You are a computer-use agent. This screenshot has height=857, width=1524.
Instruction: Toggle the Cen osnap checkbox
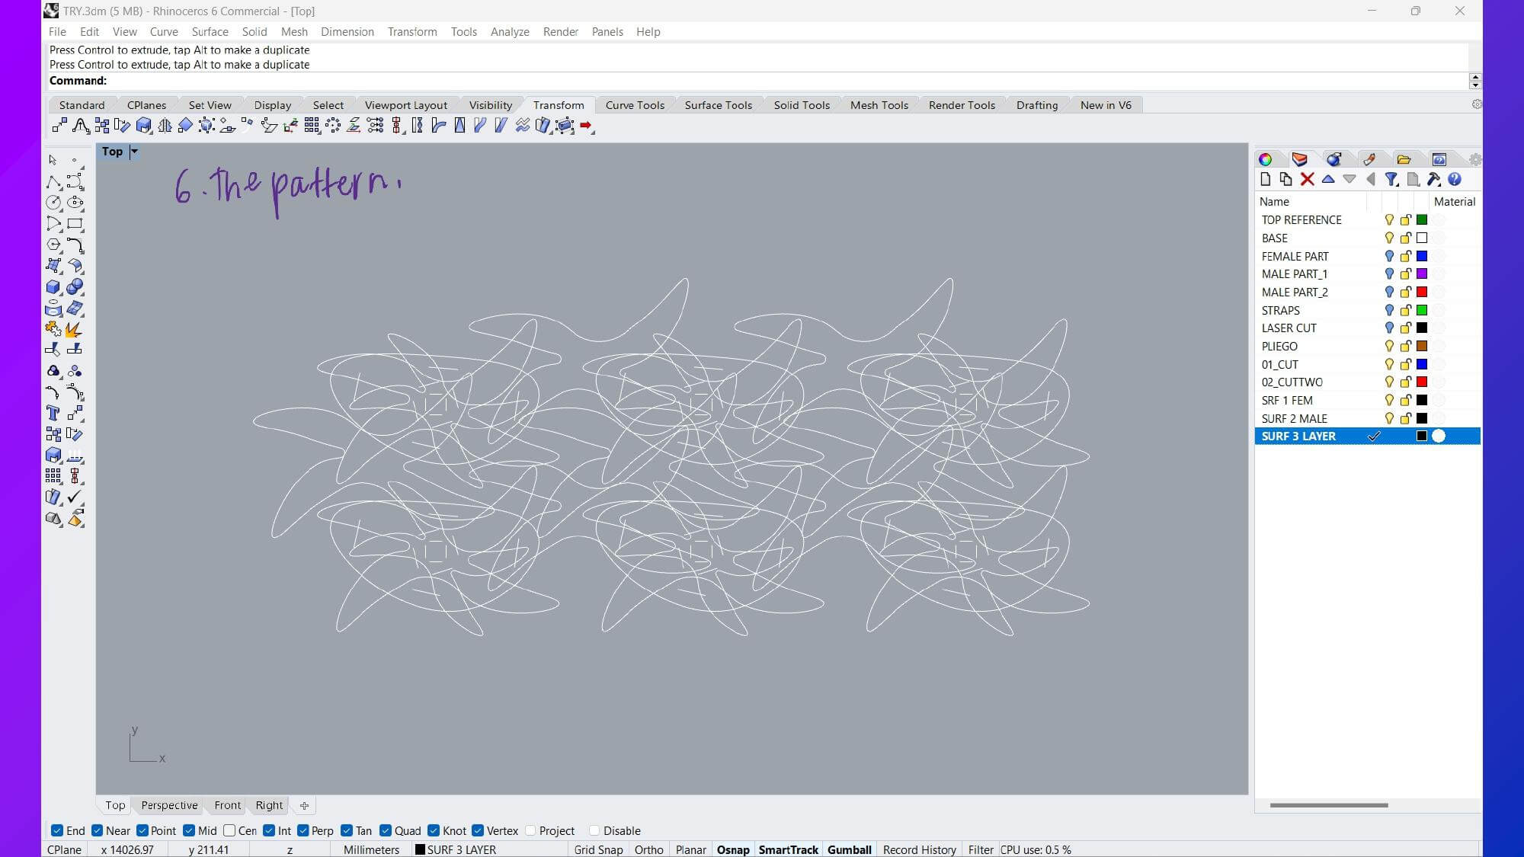[229, 830]
